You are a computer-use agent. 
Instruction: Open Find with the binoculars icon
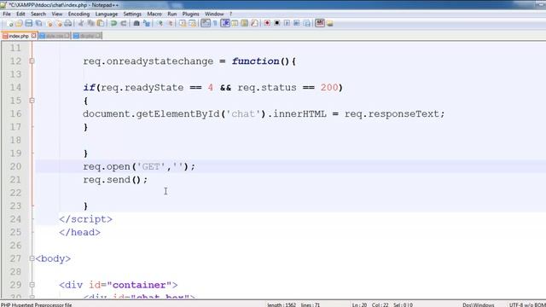pos(136,23)
